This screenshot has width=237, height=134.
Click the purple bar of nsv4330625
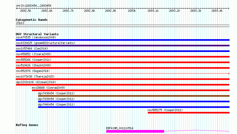coord(122,46)
